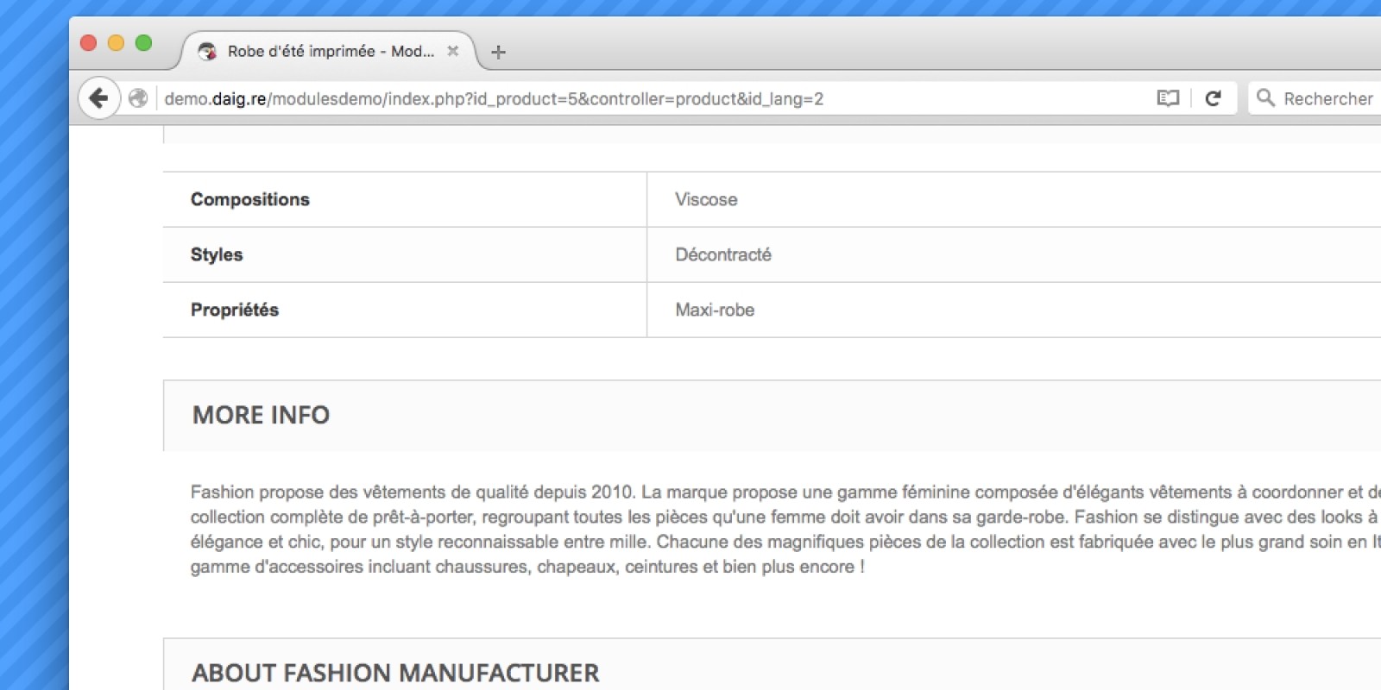
Task: Close the browser window with red button
Action: (x=88, y=42)
